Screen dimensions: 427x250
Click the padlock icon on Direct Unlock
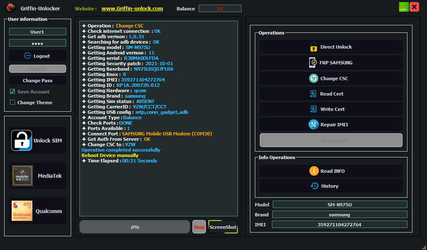pos(313,47)
